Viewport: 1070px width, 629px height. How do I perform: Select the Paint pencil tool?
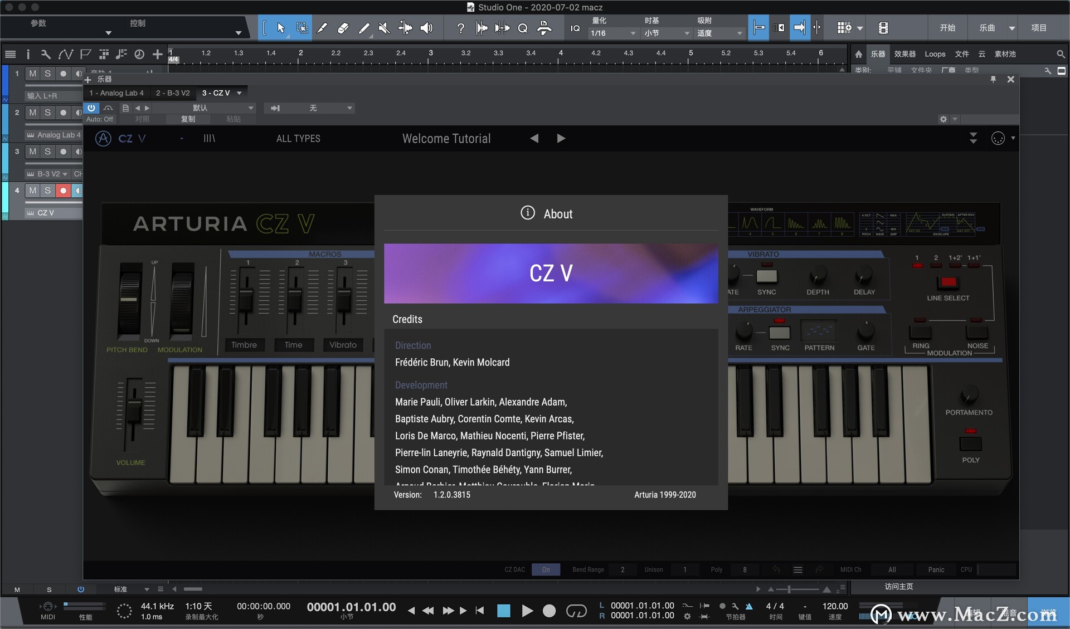pyautogui.click(x=364, y=28)
